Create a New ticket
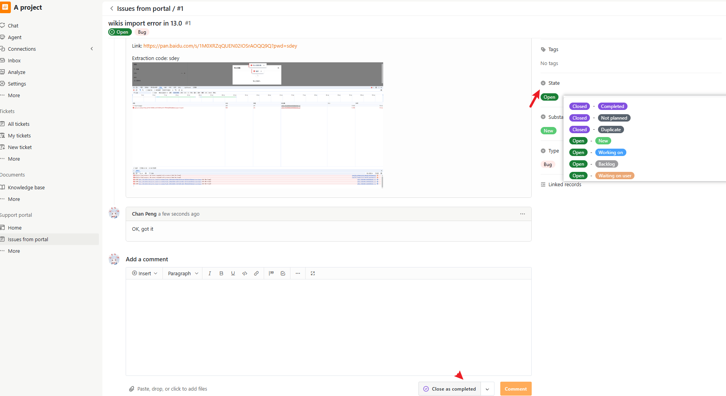 pos(20,147)
